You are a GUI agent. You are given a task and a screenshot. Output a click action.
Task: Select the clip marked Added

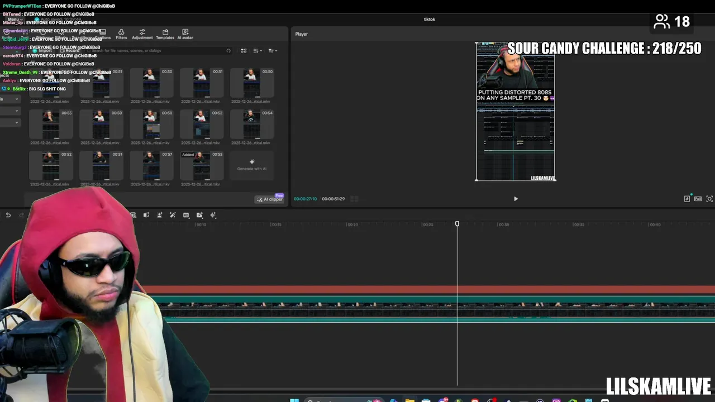[201, 165]
